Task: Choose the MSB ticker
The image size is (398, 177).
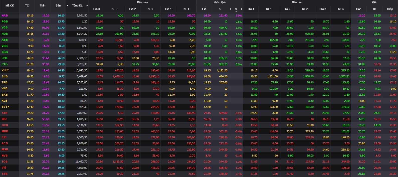Action: pyautogui.click(x=5, y=149)
